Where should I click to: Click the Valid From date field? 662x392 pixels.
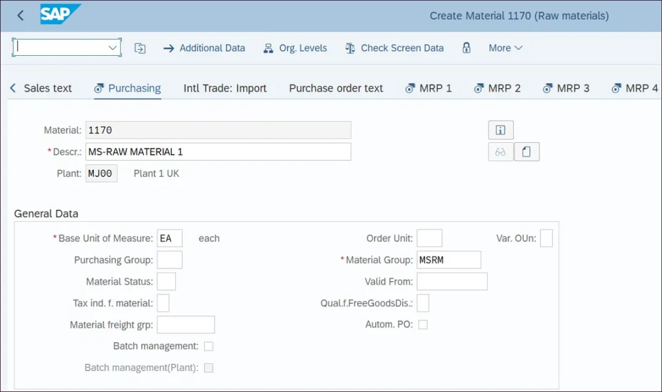(x=452, y=282)
